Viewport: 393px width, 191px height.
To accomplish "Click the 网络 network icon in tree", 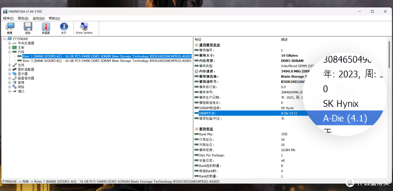I will point(15,87).
